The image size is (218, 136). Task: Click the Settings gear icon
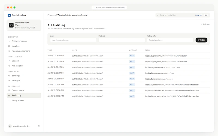pos(9,76)
